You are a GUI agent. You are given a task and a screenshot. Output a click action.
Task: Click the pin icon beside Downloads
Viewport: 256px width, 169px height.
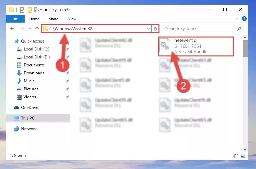point(67,73)
